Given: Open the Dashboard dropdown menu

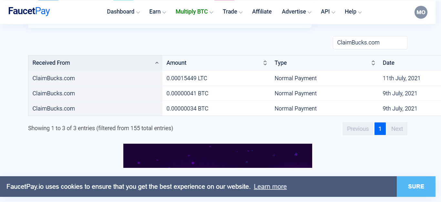Looking at the screenshot, I should (x=123, y=12).
